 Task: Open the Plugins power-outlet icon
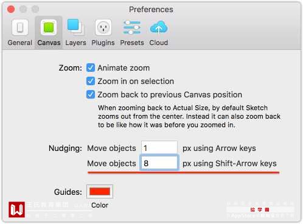point(103,27)
